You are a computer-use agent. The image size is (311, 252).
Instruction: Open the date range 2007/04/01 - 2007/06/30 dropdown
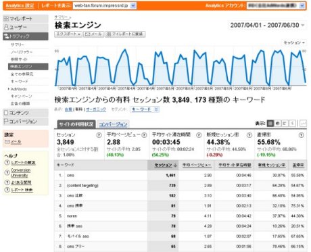(x=267, y=25)
